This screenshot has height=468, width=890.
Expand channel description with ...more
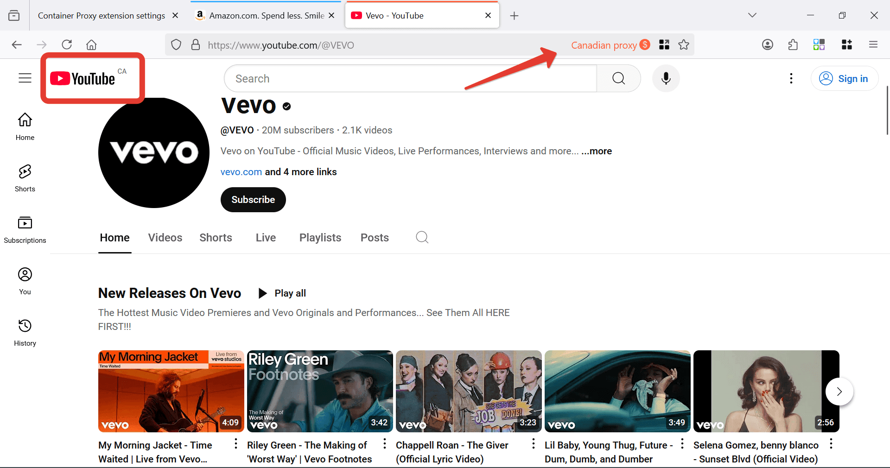coord(597,151)
